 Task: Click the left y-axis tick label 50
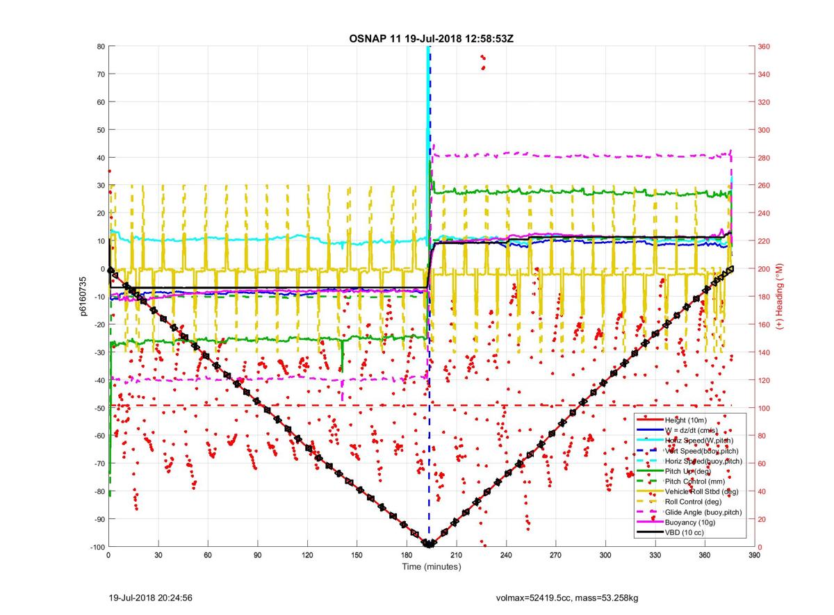click(101, 130)
